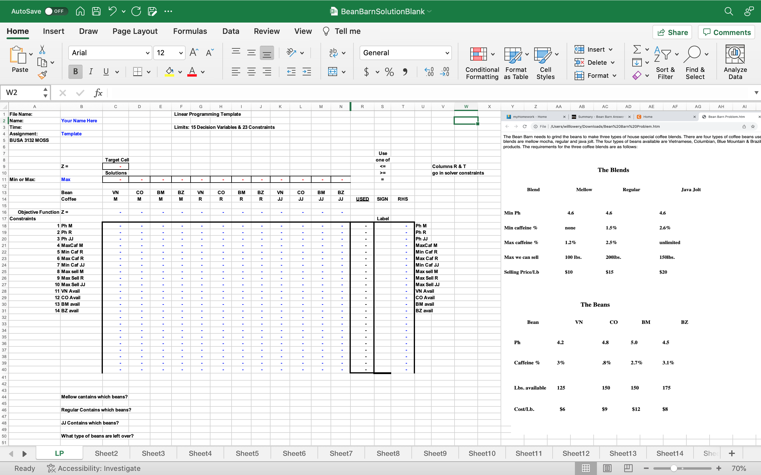The height and width of the screenshot is (475, 761).
Task: Expand the General number format dropdown
Action: click(447, 53)
